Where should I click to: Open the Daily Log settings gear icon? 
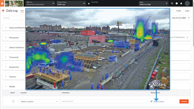point(3,11)
